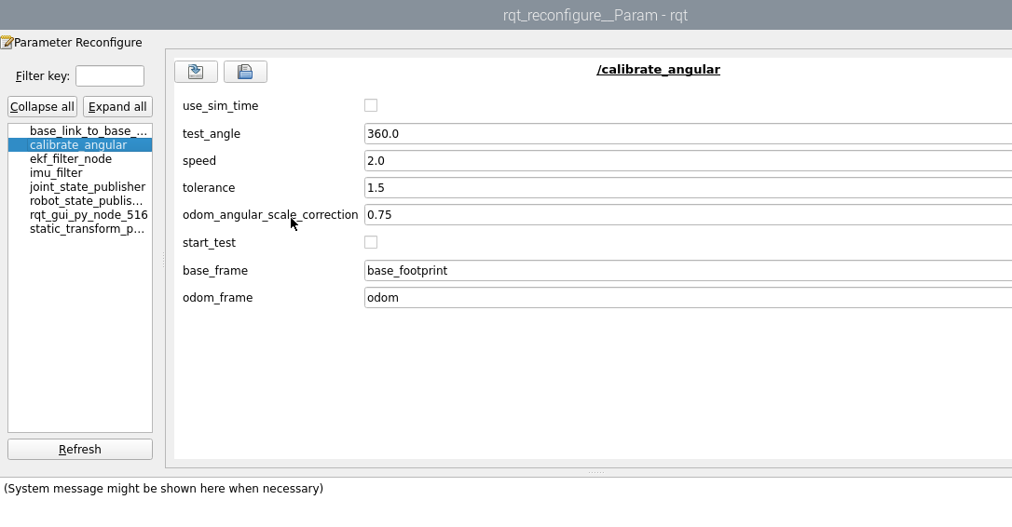The image size is (1012, 527).
Task: Select the joint_state_publisher node
Action: point(80,186)
